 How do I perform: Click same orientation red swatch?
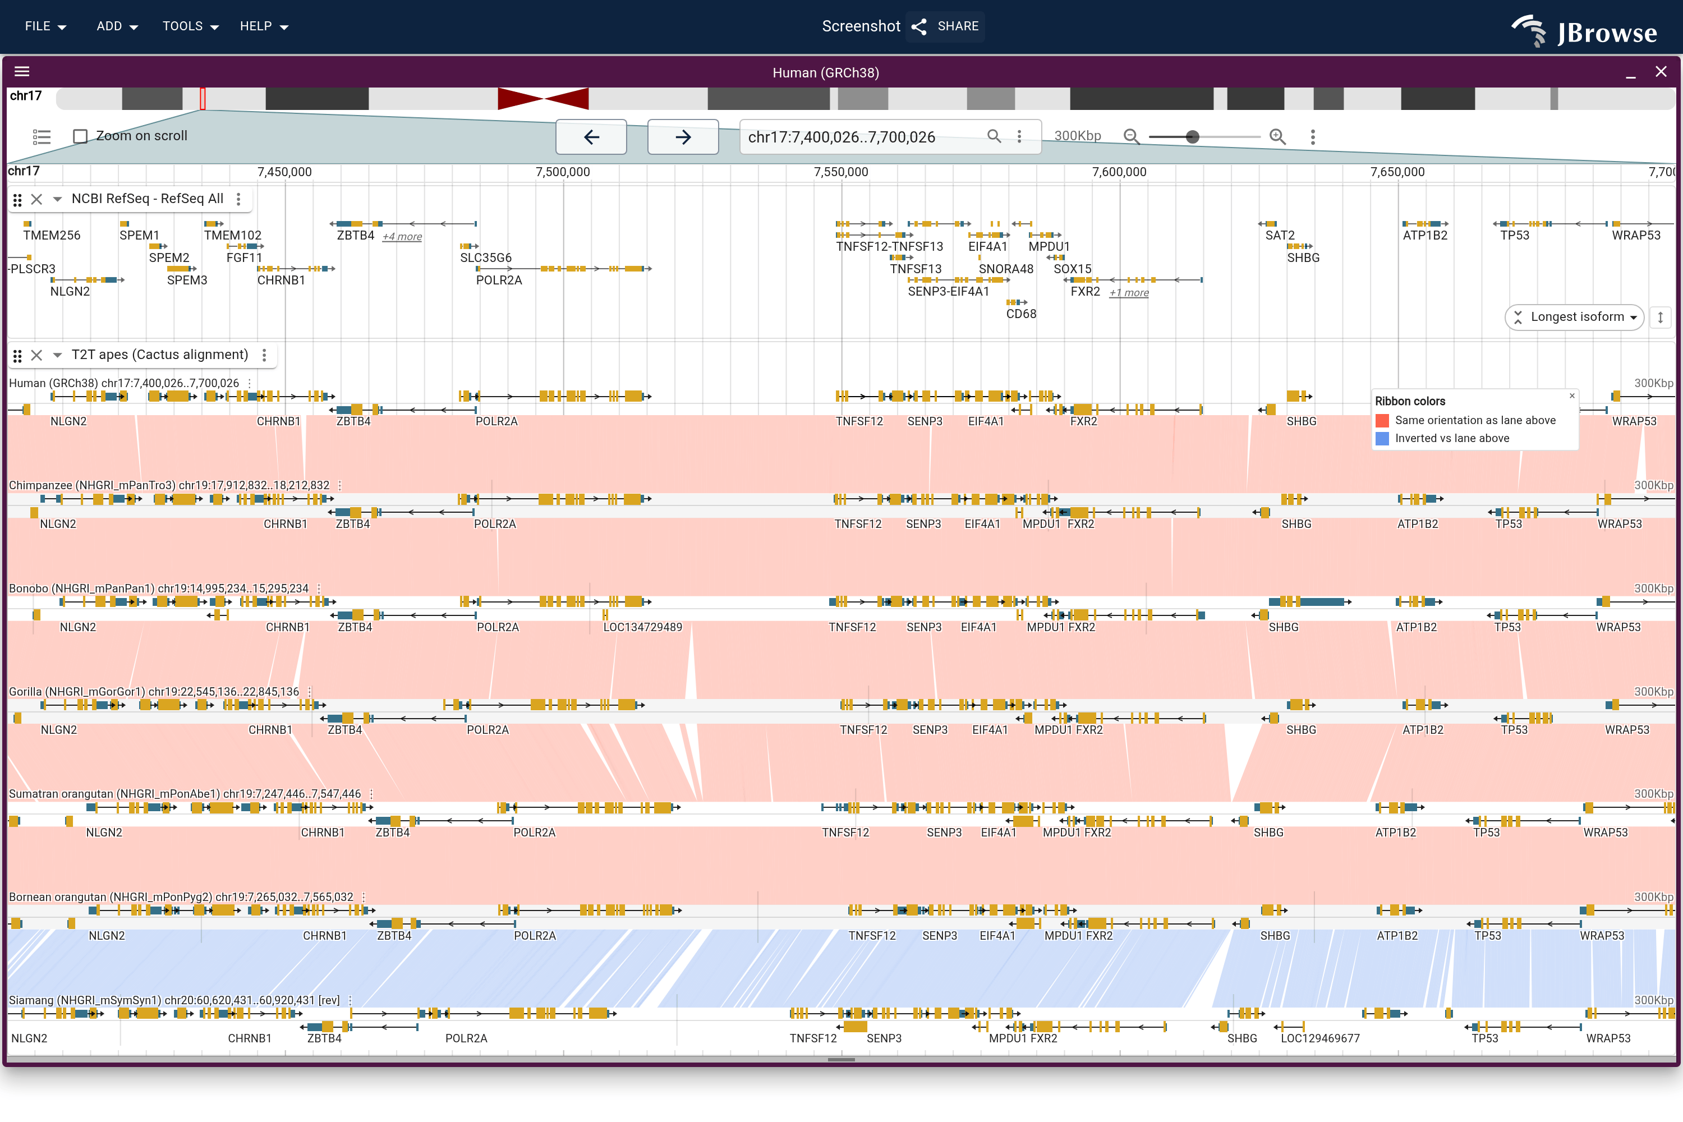click(1382, 421)
